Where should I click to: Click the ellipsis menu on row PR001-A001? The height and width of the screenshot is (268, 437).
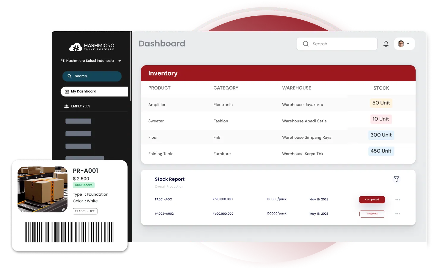point(398,200)
